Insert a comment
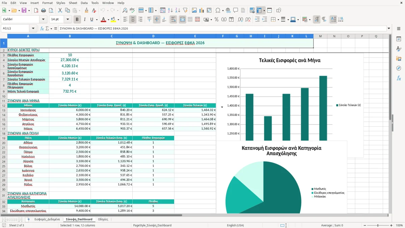The image size is (405, 228). tap(236, 10)
